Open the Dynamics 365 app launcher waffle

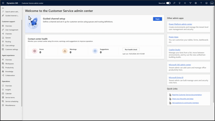3,3
